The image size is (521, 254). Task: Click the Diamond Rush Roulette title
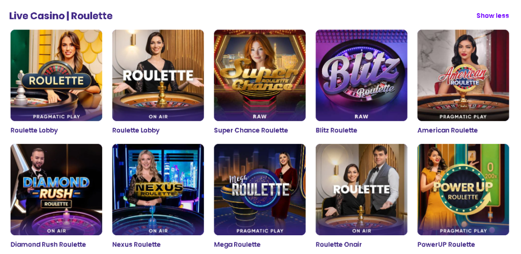(x=48, y=244)
